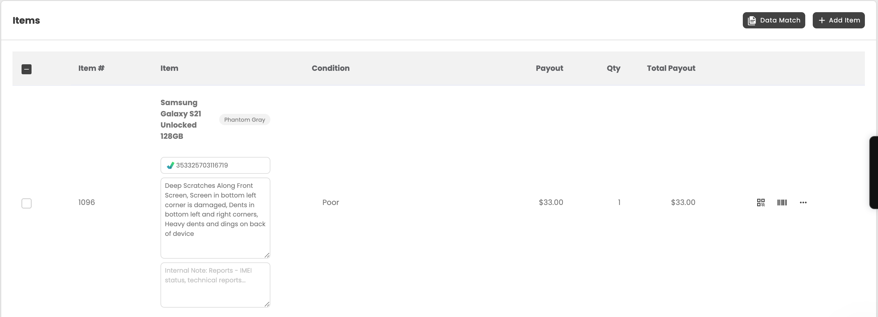Check the box for item 1096
The image size is (878, 317).
pyautogui.click(x=27, y=203)
